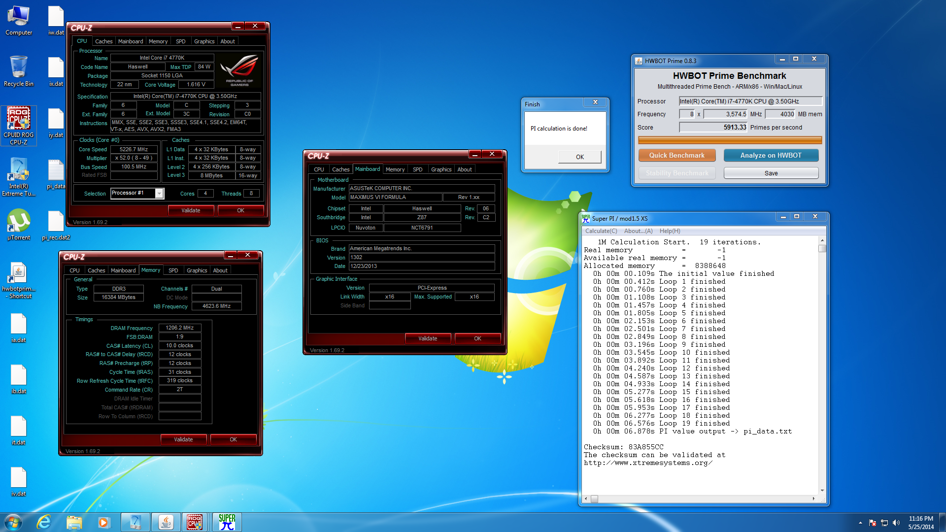Switch to the Java HWBOT taskbar item
Viewport: 946px width, 532px height.
coord(166,522)
